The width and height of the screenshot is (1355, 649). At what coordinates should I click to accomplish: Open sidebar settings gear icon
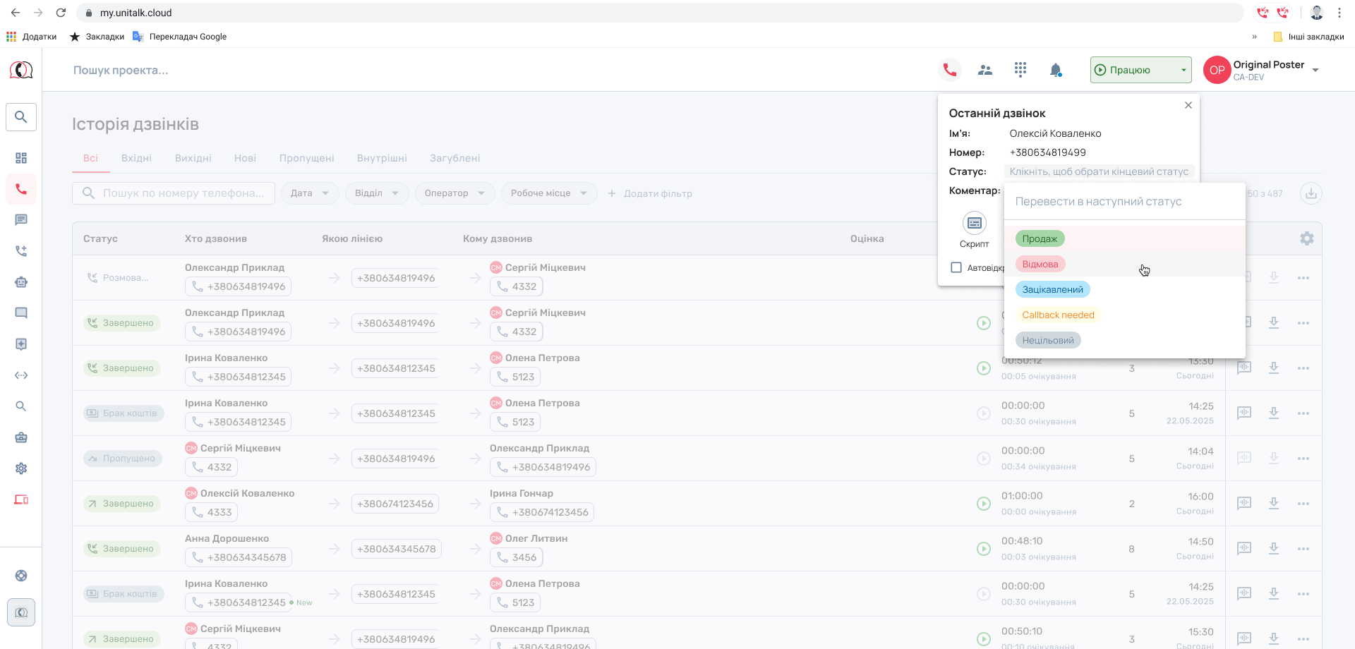coord(21,468)
